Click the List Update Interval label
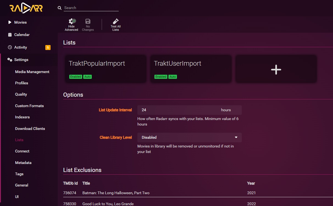Viewport: 333px width, 206px height. tap(115, 110)
